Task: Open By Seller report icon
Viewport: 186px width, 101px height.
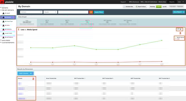Action: tap(4, 25)
